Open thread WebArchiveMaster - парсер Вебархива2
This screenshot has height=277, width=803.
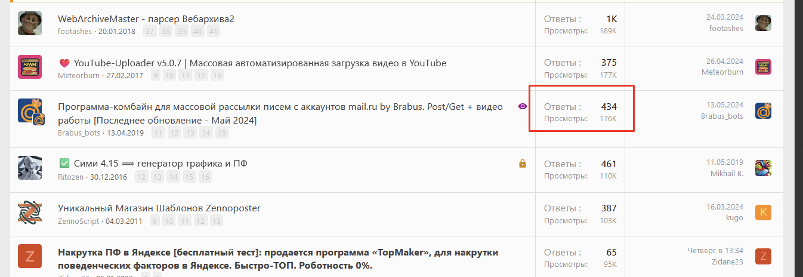point(146,19)
